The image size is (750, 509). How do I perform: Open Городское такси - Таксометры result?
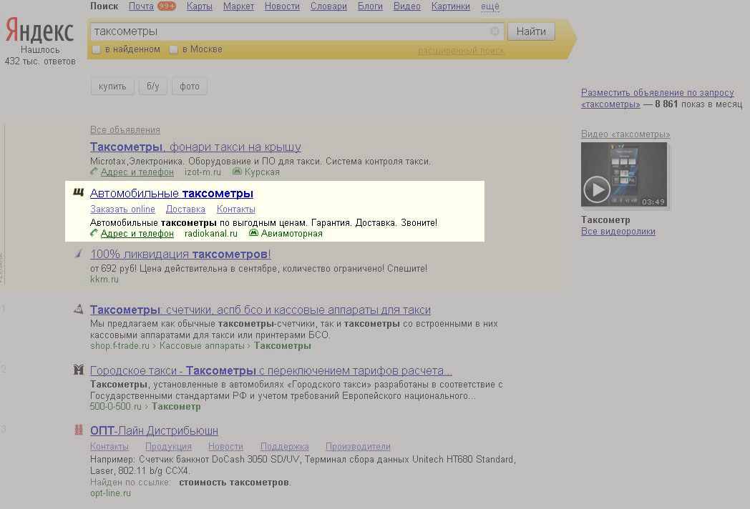pos(271,370)
